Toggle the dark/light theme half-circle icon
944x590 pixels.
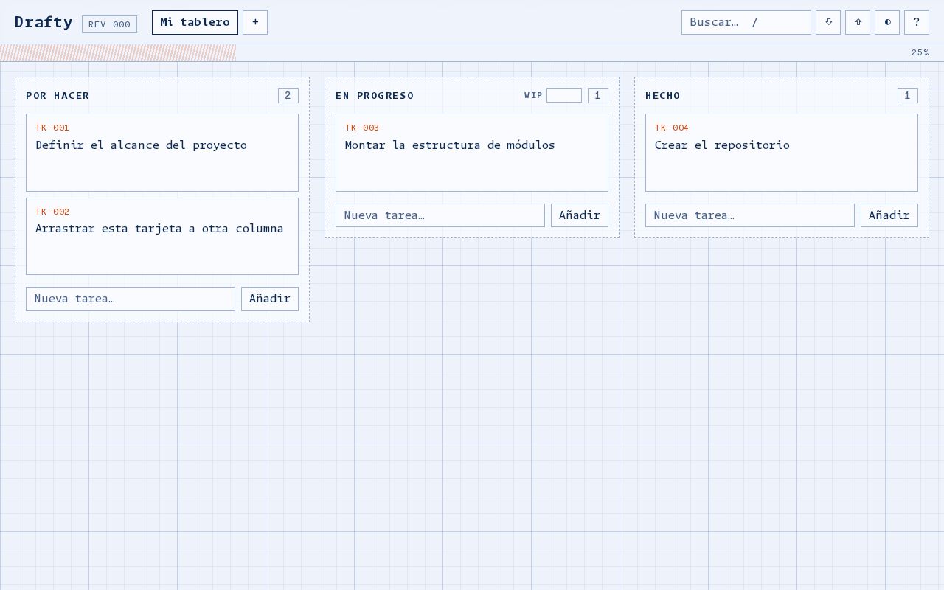click(x=887, y=22)
